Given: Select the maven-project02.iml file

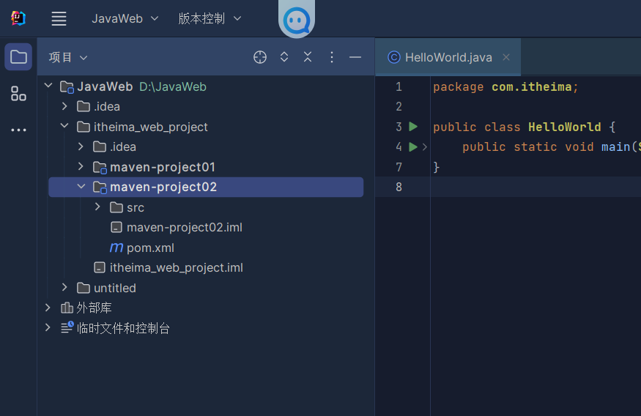Looking at the screenshot, I should pyautogui.click(x=206, y=227).
